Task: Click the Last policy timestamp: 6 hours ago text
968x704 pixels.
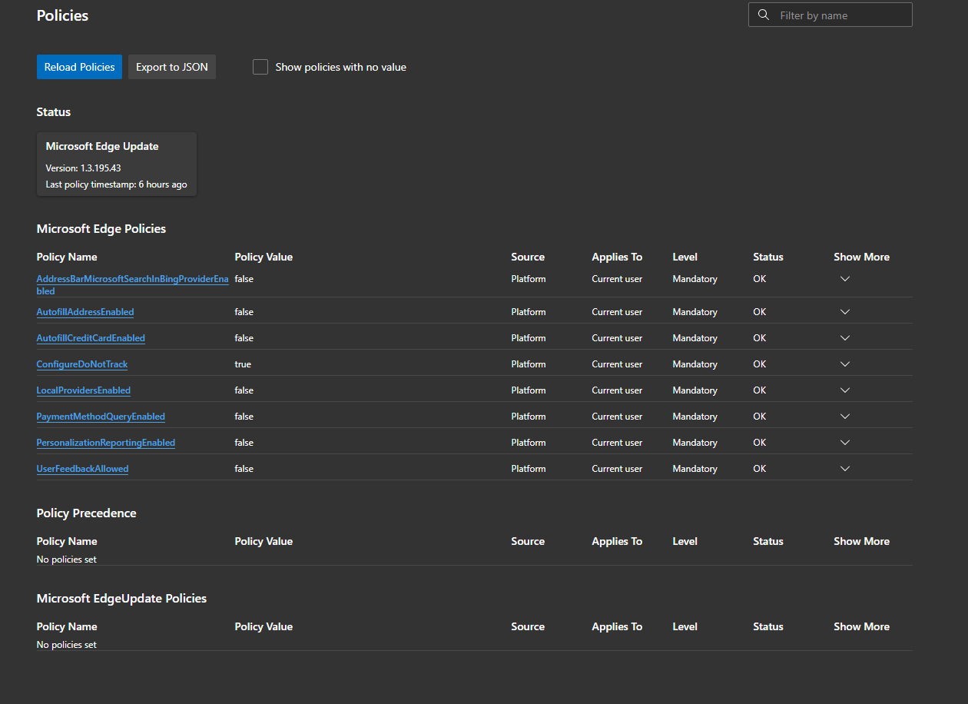Action: coord(116,184)
